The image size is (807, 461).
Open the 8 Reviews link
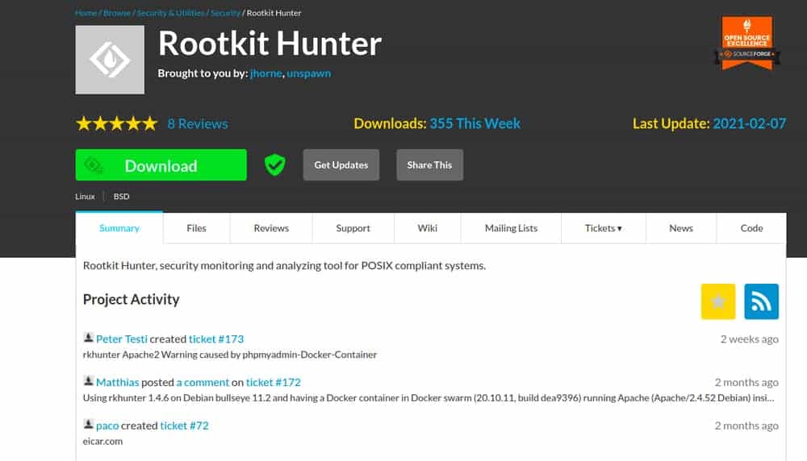(198, 124)
